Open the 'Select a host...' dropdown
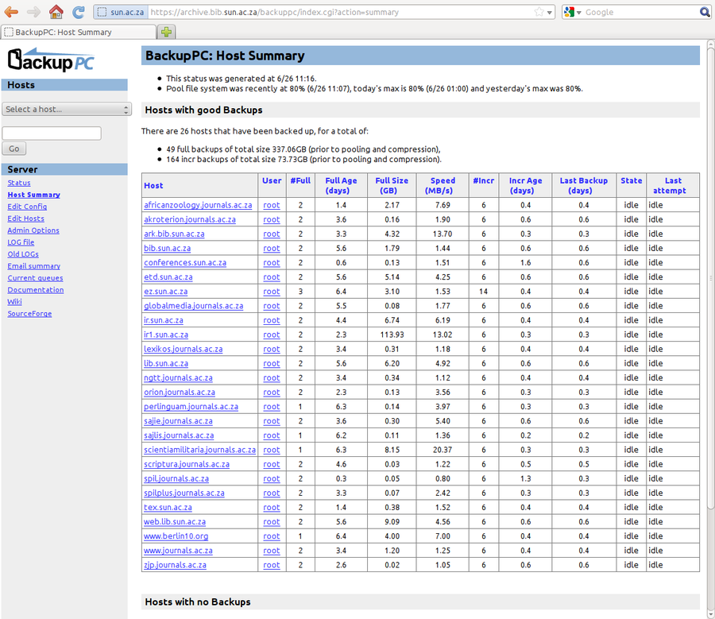This screenshot has width=715, height=619. pos(67,109)
